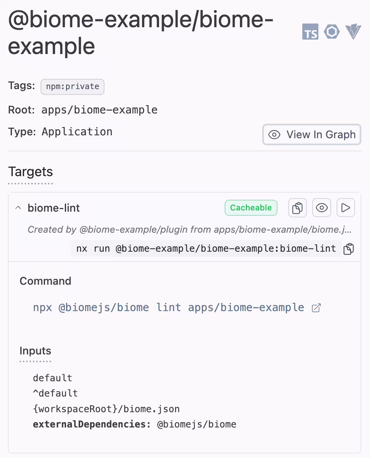Click the Inputs heading label
The width and height of the screenshot is (370, 458).
point(36,351)
